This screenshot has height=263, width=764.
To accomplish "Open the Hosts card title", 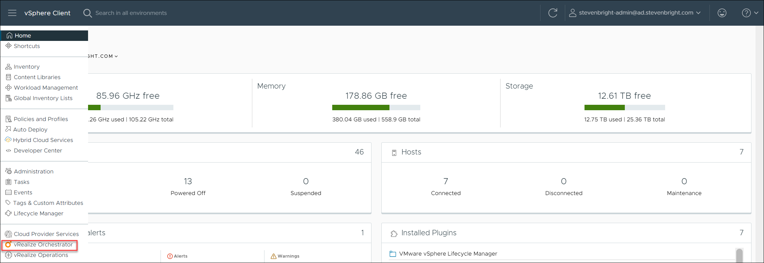I will 411,152.
